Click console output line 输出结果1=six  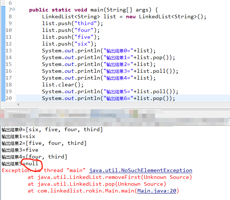(x=18, y=137)
